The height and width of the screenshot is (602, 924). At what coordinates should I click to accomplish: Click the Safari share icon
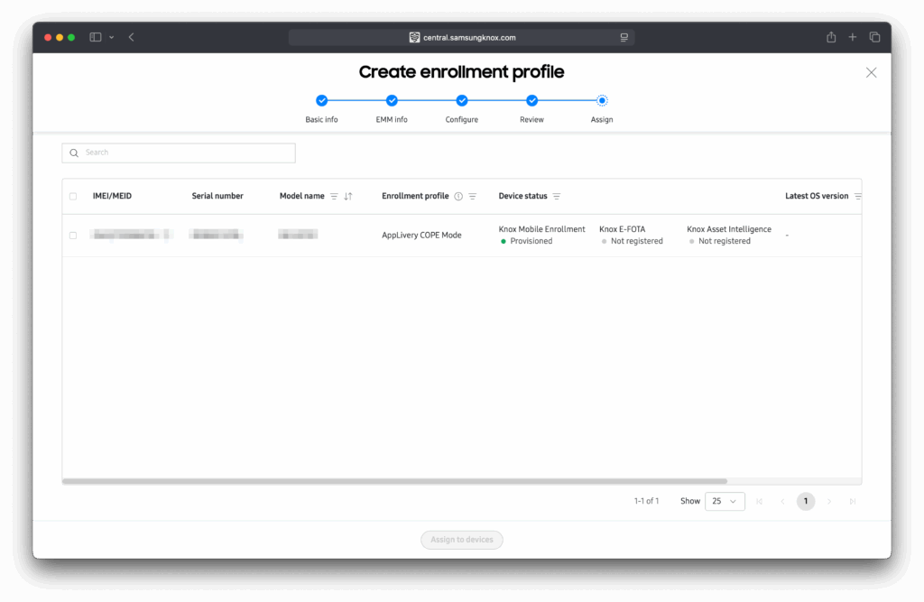(831, 37)
